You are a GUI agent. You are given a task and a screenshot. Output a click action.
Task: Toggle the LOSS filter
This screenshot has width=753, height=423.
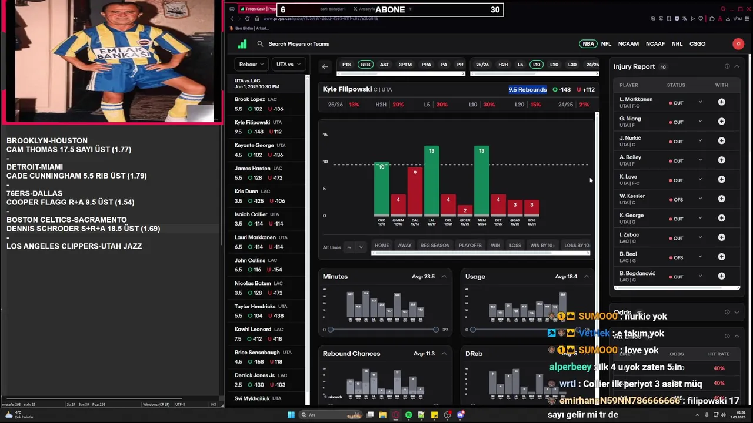coord(515,246)
